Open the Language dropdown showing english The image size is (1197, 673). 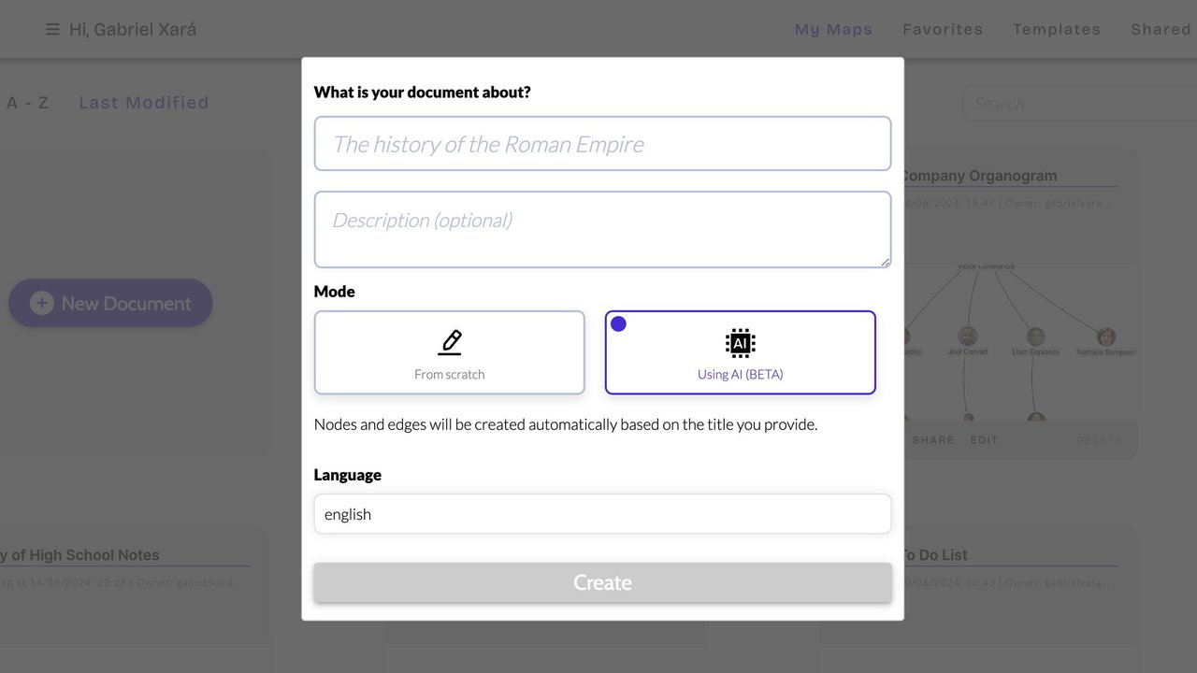[602, 514]
